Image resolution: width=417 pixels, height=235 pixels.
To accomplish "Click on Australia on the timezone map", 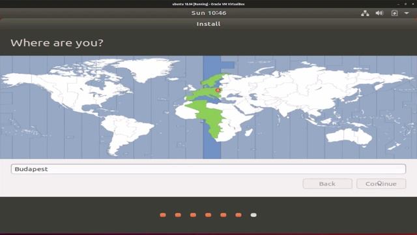I will point(349,137).
